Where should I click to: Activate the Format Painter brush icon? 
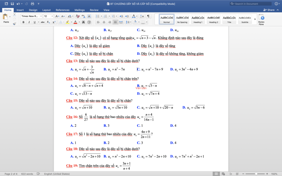pyautogui.click(x=15, y=24)
